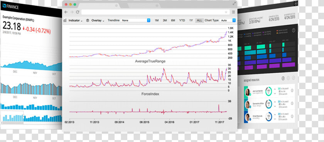Screen dimensions: 324x142
Task: Click the ForceIndex chart title
Action: (x=150, y=94)
